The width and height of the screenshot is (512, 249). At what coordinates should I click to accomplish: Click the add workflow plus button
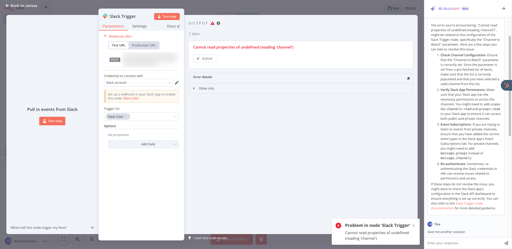tap(46, 7)
